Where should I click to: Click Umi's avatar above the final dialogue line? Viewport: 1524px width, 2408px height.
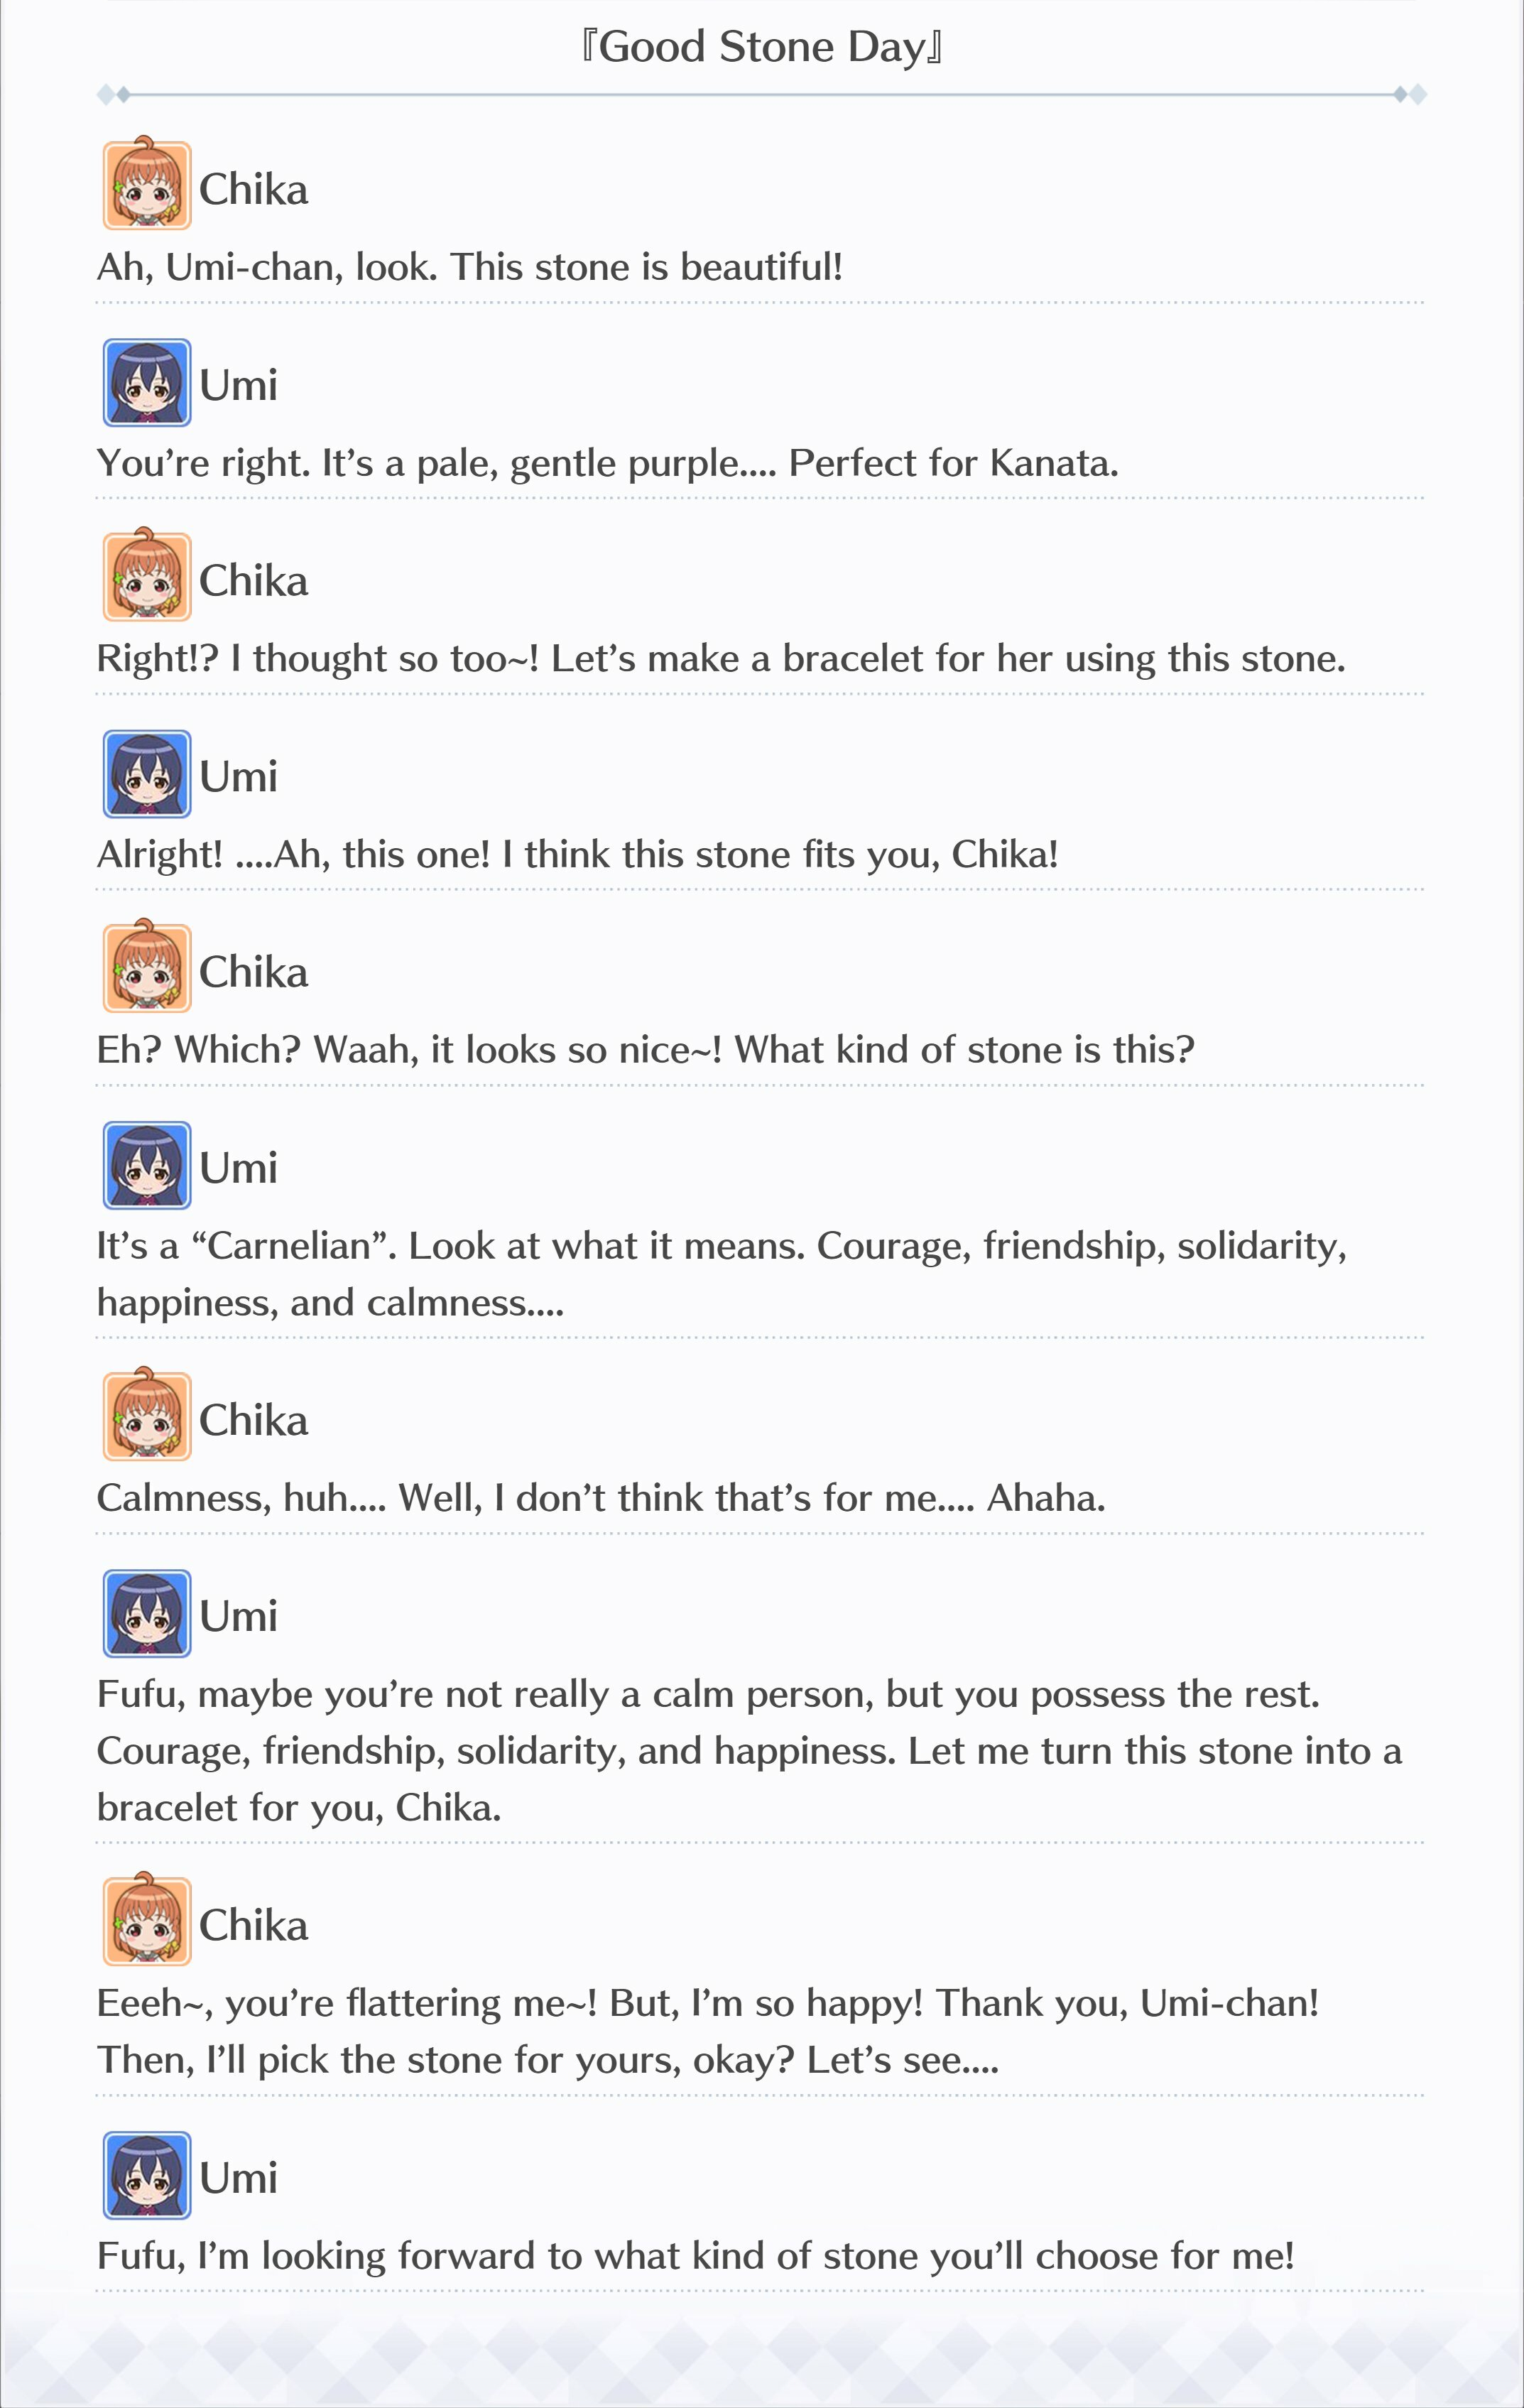(147, 2175)
